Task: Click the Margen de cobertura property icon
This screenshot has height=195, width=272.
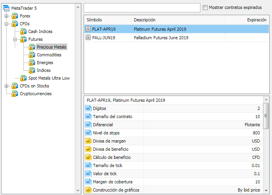Action: point(88,182)
